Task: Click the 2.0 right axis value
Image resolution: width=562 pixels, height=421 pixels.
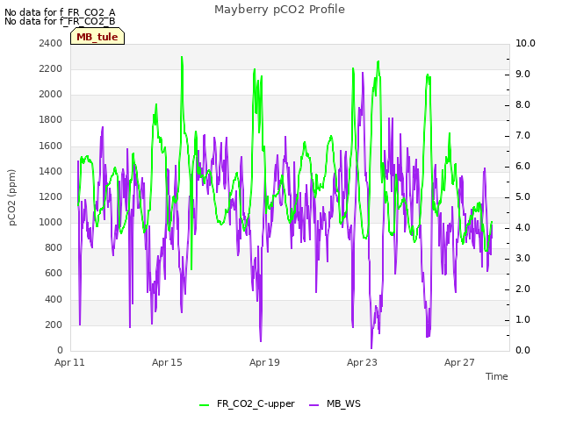Action: point(522,289)
